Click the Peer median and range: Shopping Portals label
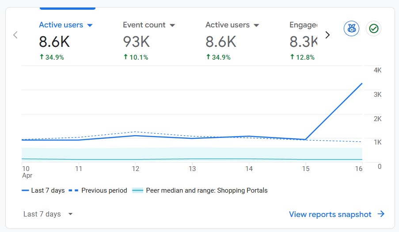The width and height of the screenshot is (399, 232). click(206, 191)
